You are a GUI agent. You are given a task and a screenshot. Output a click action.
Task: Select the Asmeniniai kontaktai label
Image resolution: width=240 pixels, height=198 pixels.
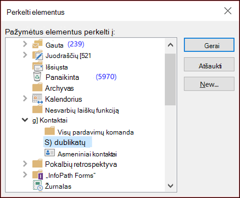(87, 154)
